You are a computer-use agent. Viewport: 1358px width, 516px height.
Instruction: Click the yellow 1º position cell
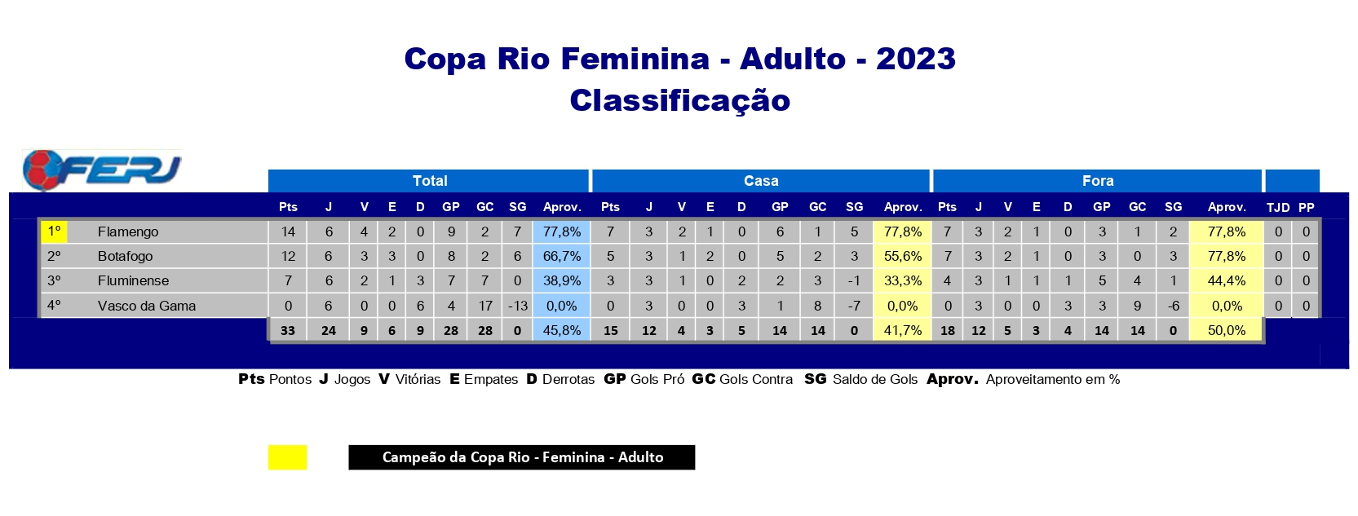(x=54, y=232)
